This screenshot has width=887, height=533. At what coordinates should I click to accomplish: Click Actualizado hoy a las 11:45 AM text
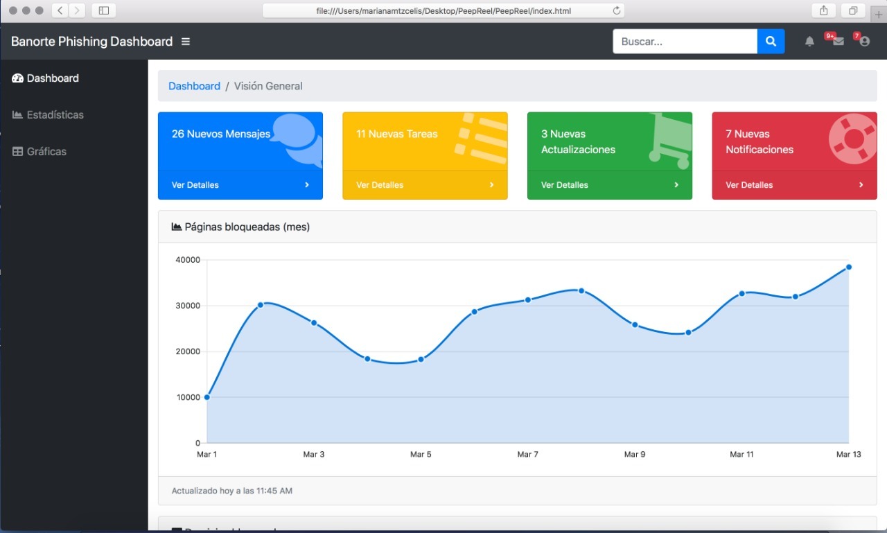point(232,491)
